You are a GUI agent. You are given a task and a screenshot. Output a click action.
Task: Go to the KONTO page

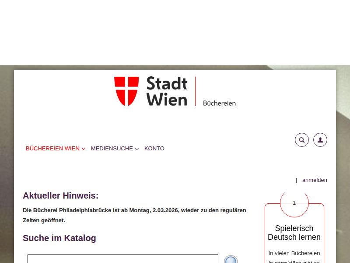click(x=154, y=149)
